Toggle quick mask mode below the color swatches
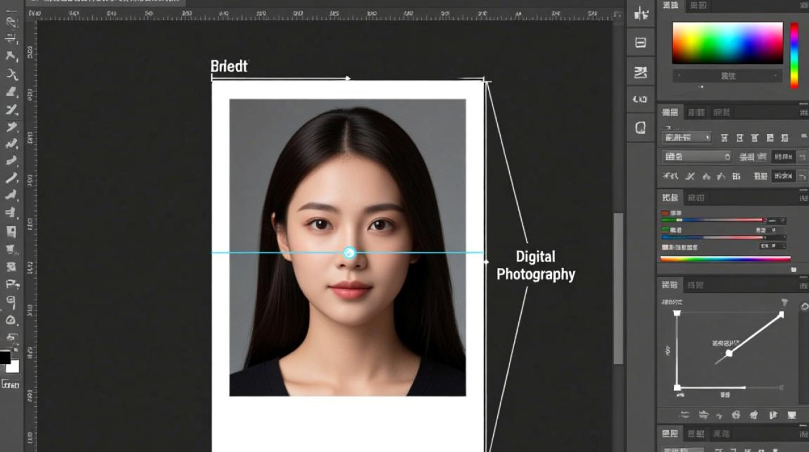The width and height of the screenshot is (809, 452). pyautogui.click(x=11, y=384)
